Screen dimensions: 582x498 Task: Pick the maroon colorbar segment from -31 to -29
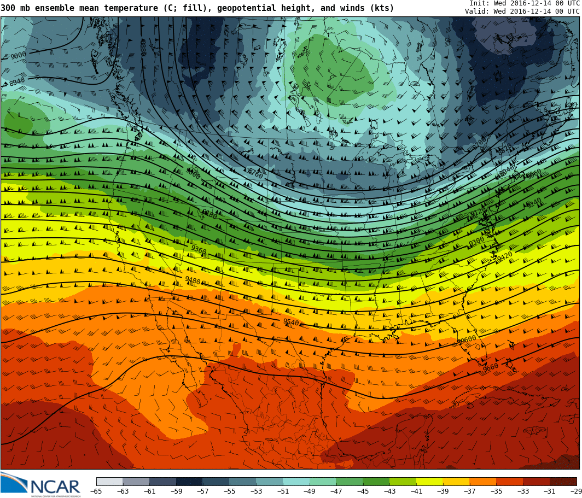point(563,482)
